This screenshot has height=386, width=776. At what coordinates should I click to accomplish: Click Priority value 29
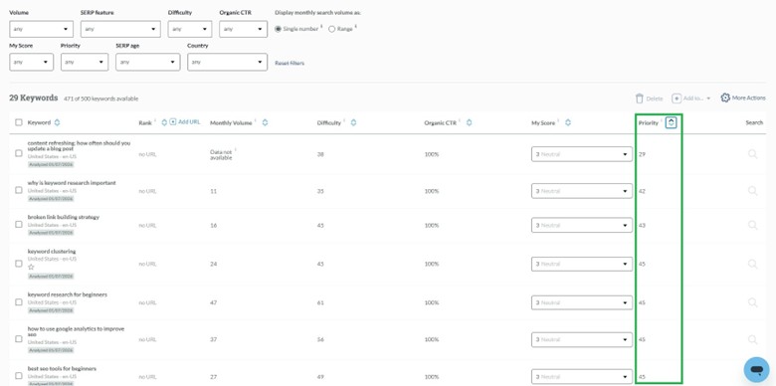point(642,154)
